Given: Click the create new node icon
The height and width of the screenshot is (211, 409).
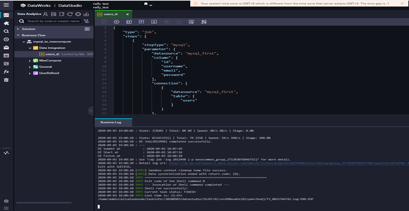Looking at the screenshot, I should pyautogui.click(x=61, y=14).
